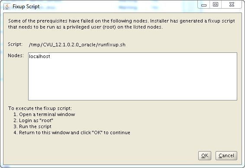This screenshot has height=168, width=245.
Task: Close the Fixup Script dialog
Action: [232, 4]
